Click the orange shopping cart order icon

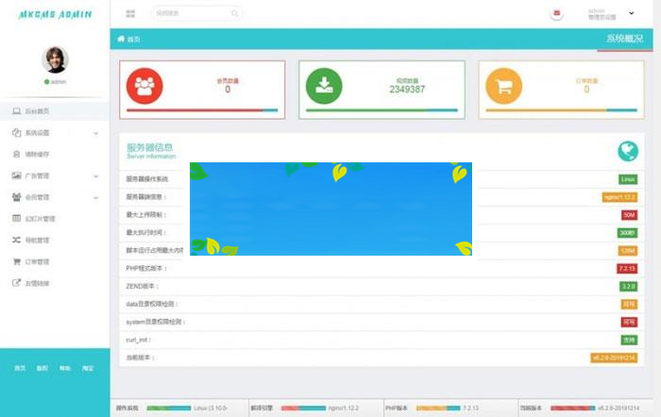503,87
